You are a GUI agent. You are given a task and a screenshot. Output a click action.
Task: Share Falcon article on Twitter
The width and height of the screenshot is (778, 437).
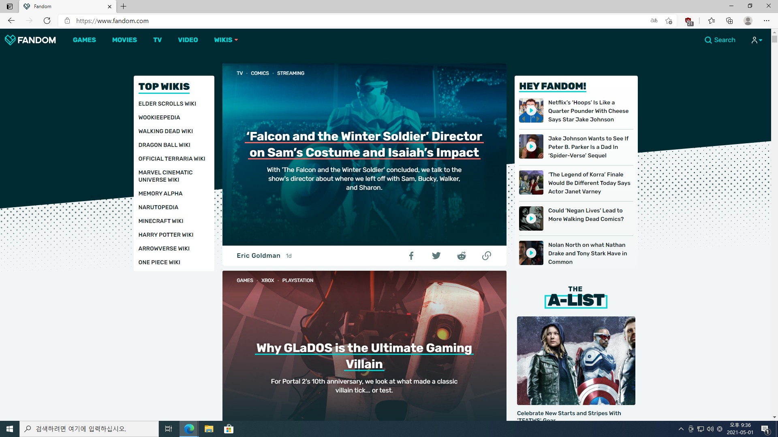pyautogui.click(x=436, y=256)
